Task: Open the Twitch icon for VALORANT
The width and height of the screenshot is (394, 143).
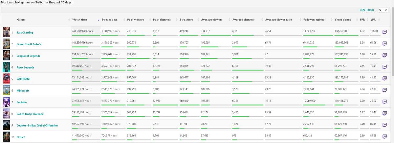Action: coord(385,78)
